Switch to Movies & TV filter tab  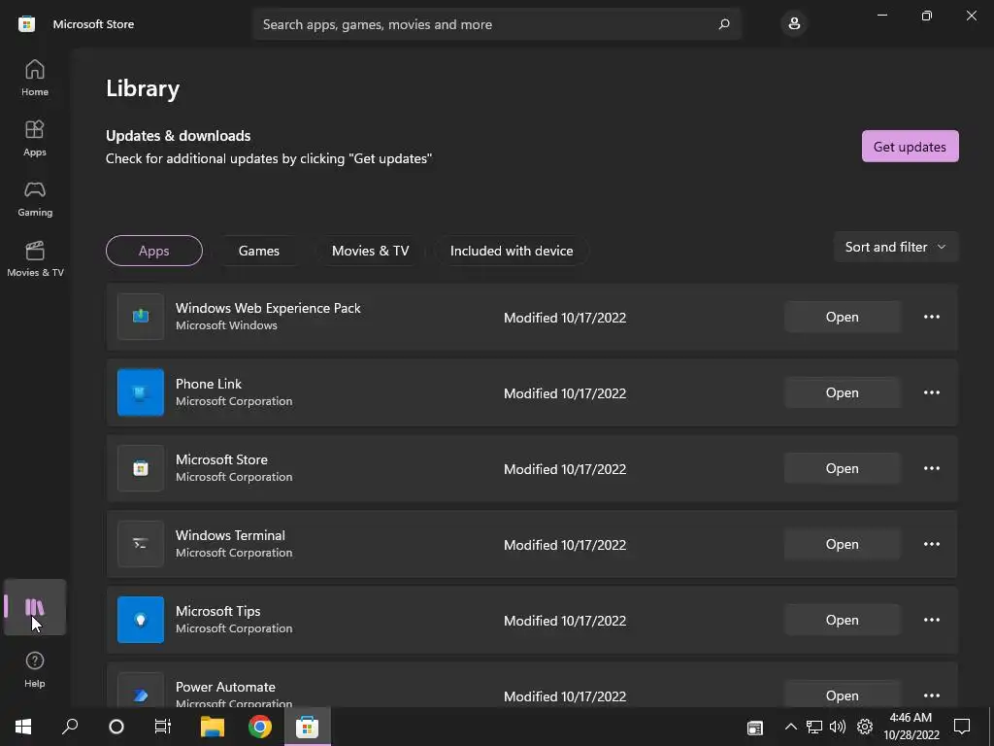point(370,251)
